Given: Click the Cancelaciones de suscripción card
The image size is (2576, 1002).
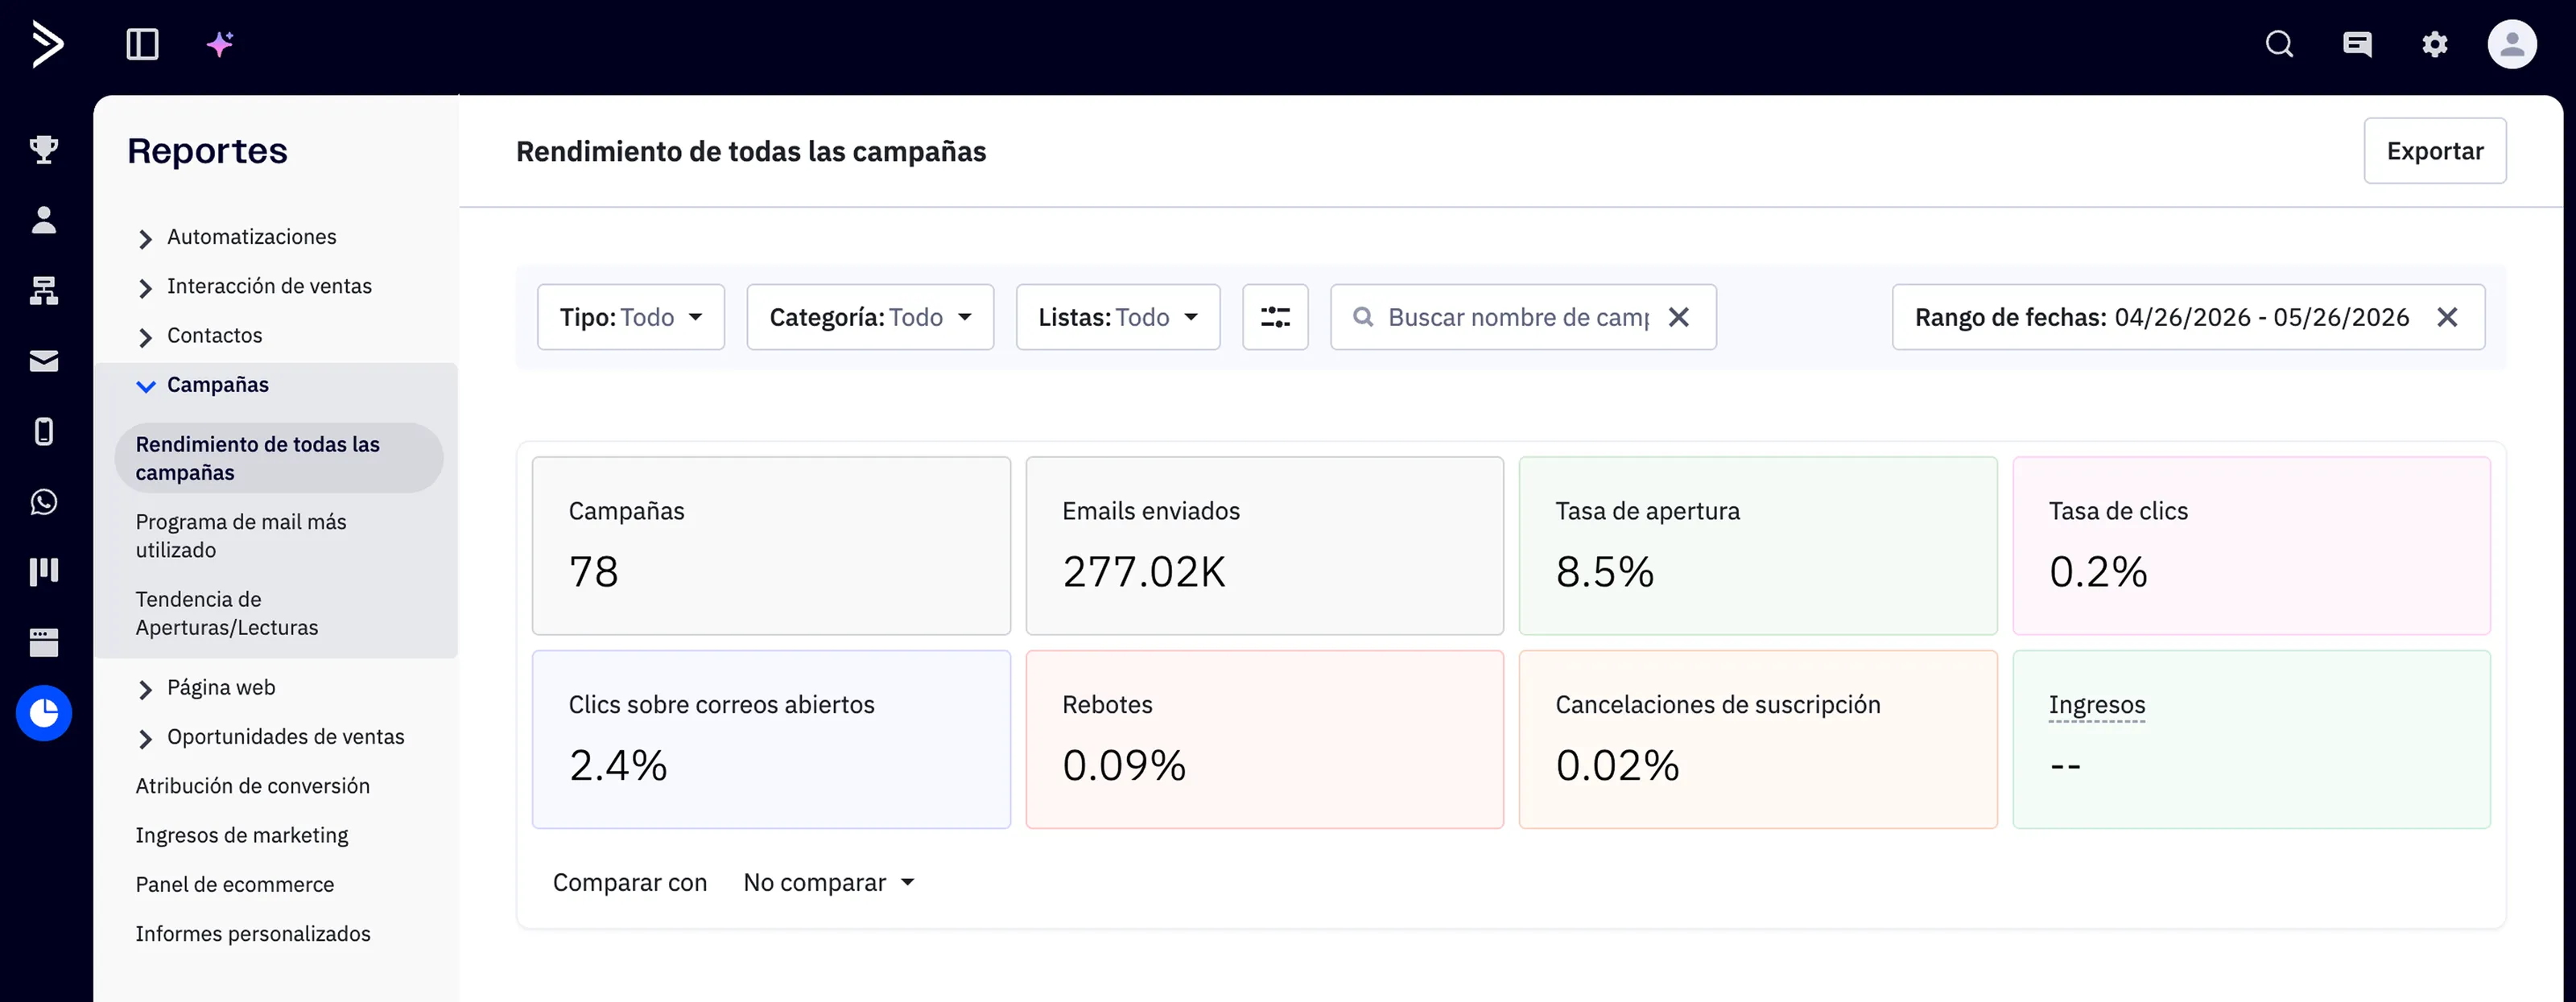Looking at the screenshot, I should point(1758,740).
